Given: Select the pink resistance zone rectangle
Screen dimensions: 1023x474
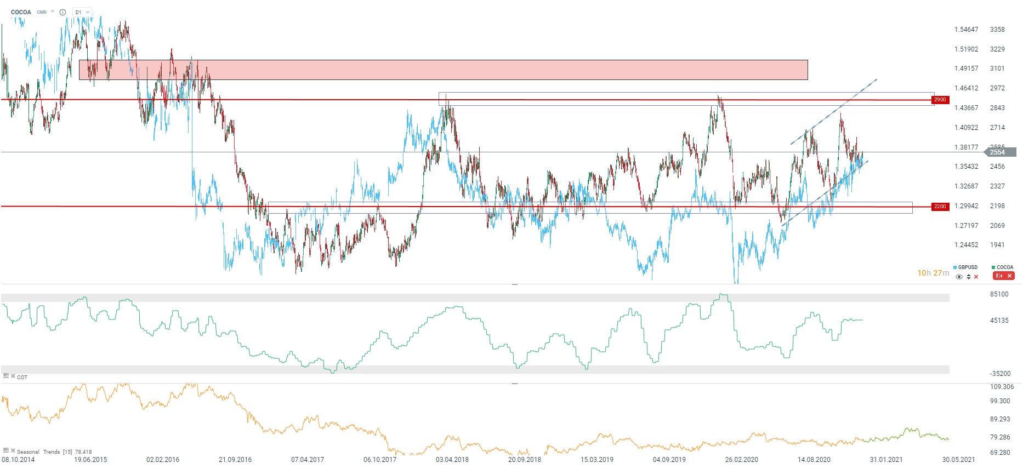Looking at the screenshot, I should pos(443,70).
